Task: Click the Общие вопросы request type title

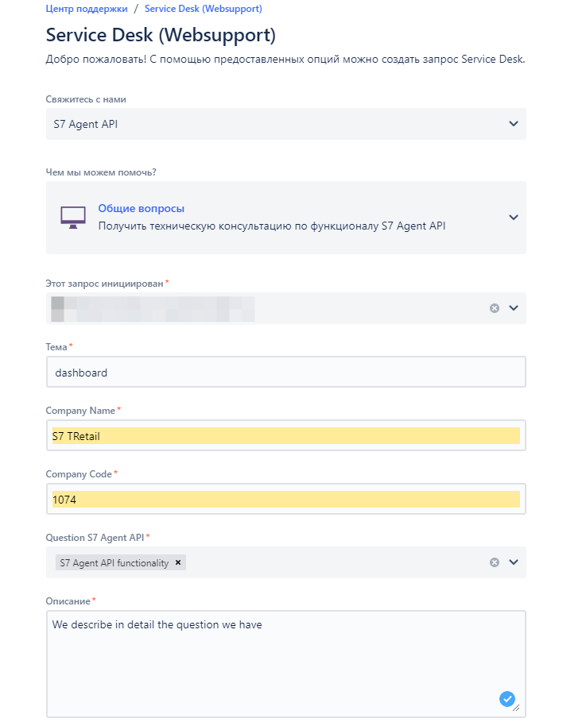Action: pyautogui.click(x=142, y=208)
